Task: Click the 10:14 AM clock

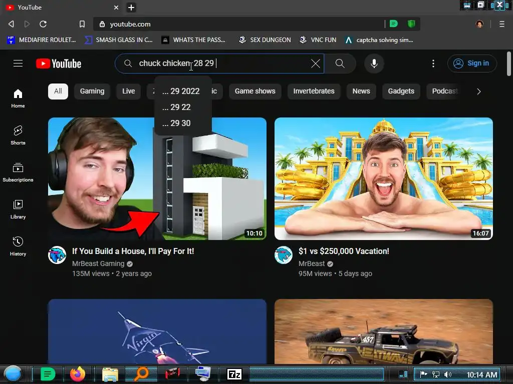Action: coord(481,374)
